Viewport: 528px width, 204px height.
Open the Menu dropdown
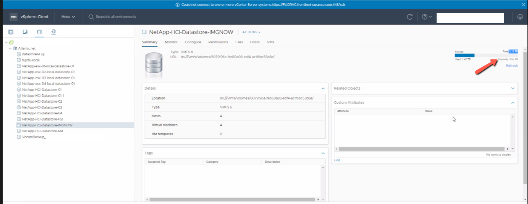click(68, 17)
